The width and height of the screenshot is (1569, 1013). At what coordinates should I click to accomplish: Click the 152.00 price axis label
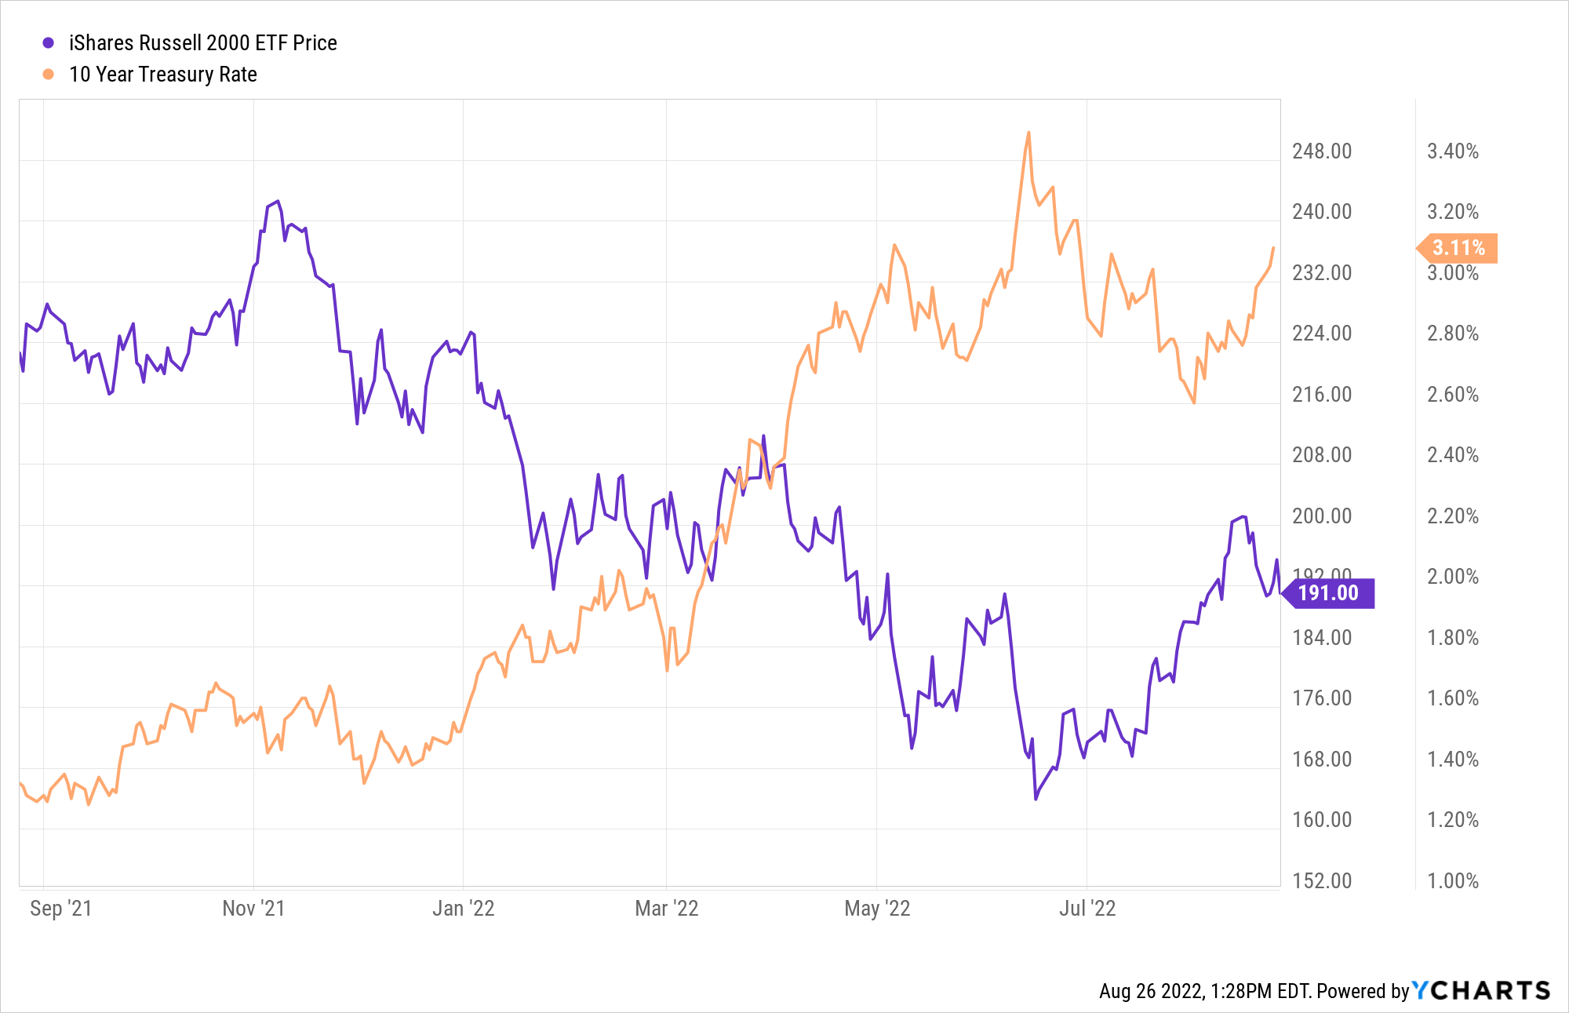pyautogui.click(x=1322, y=881)
